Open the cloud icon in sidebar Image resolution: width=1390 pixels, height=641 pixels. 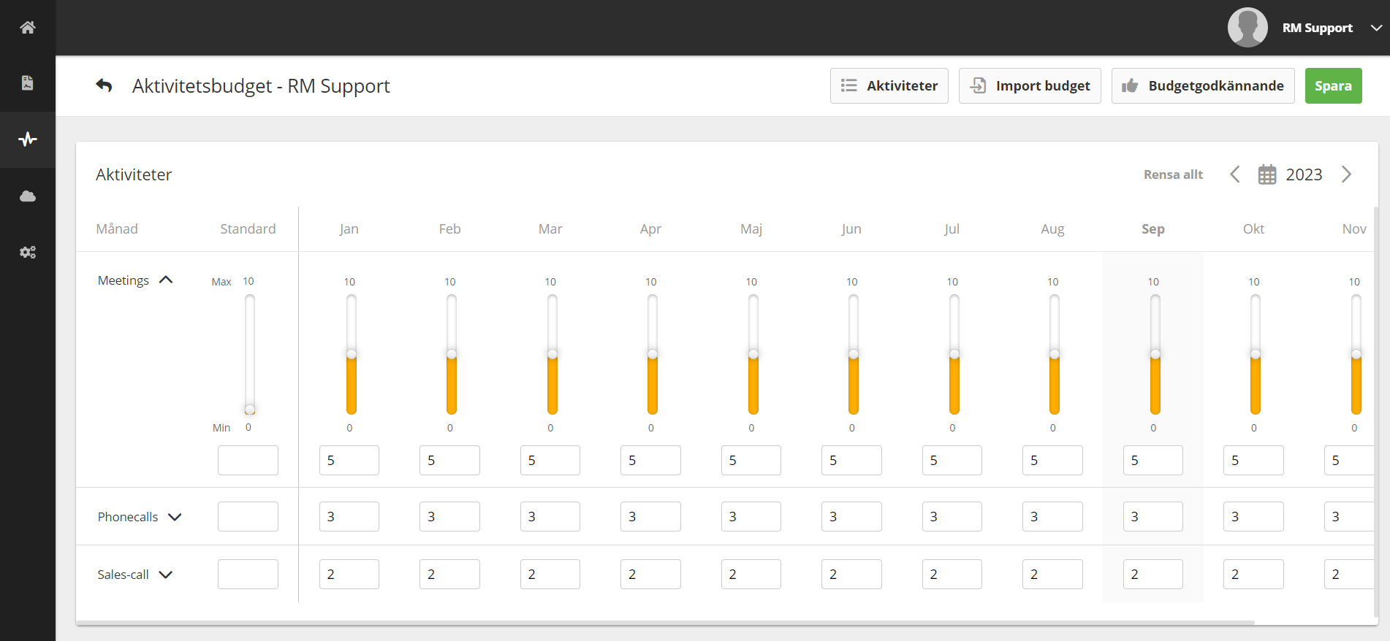28,196
